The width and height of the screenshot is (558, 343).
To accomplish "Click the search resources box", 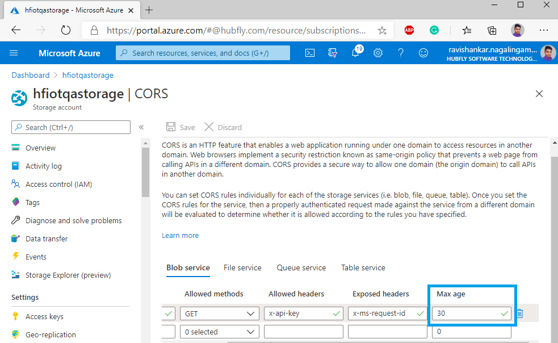I will [203, 53].
